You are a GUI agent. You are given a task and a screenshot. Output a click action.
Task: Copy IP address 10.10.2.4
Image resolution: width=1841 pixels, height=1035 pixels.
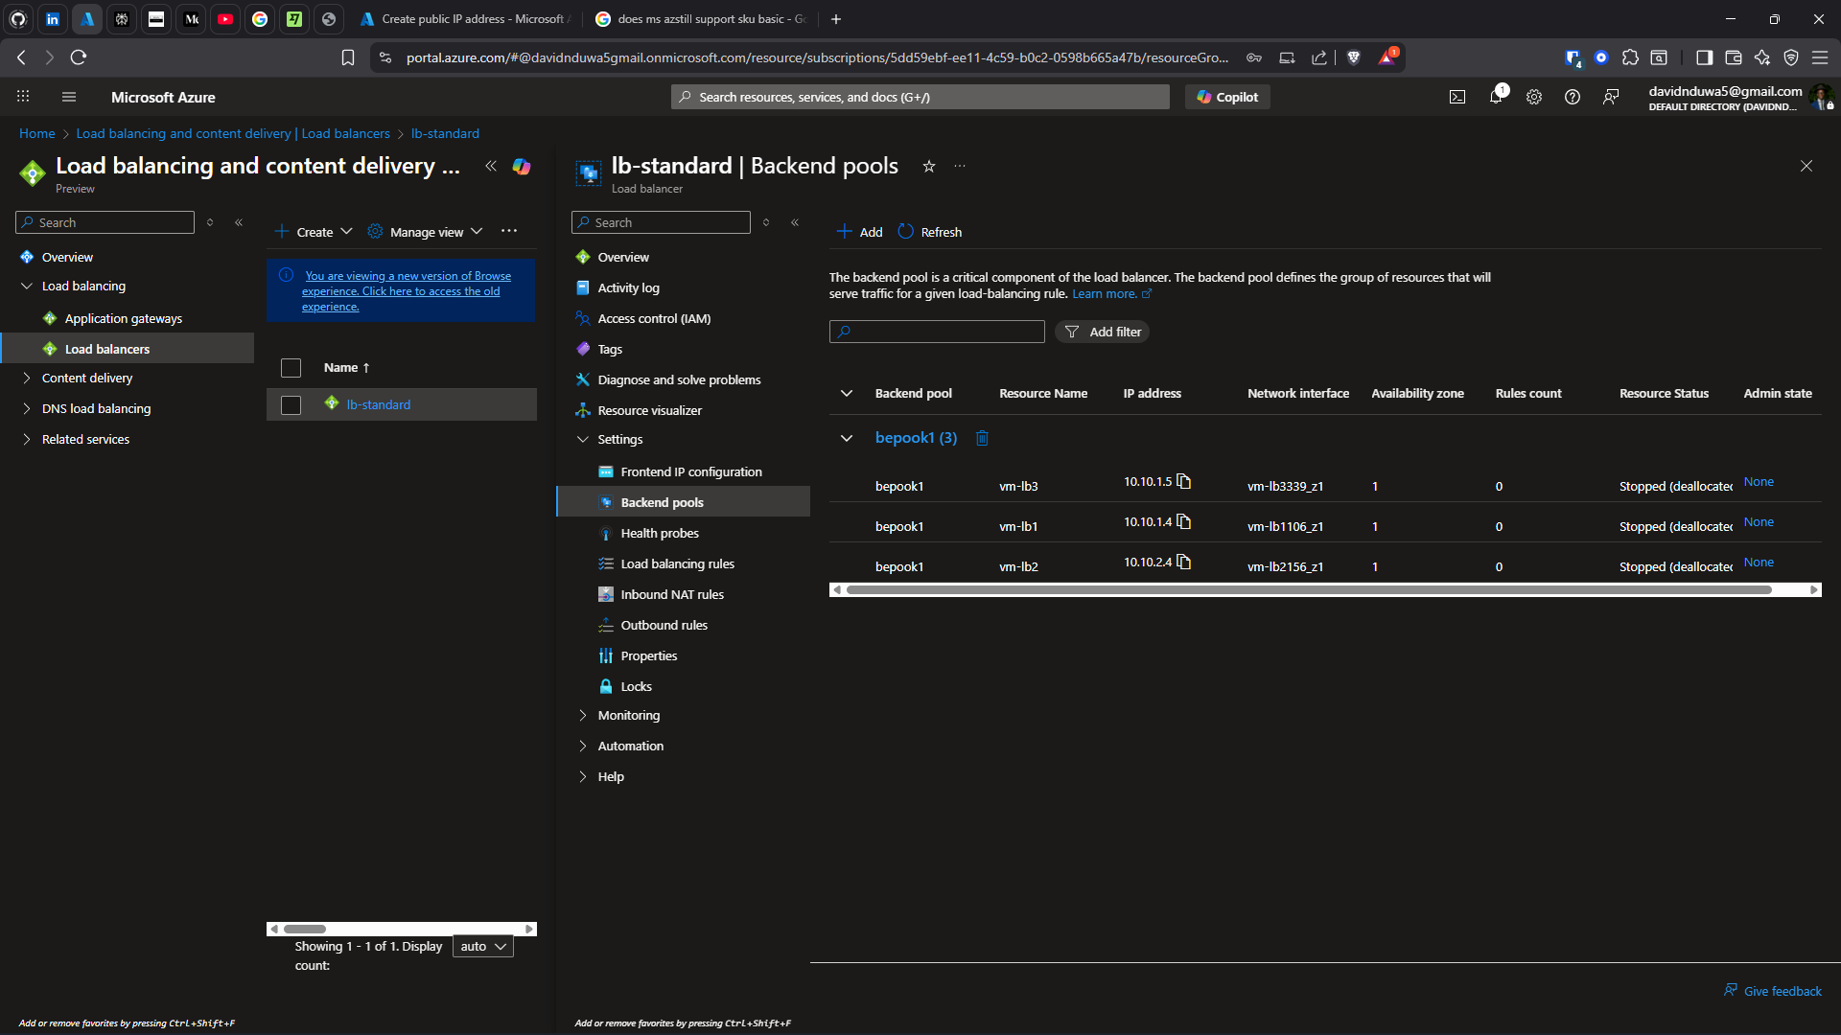(1184, 562)
